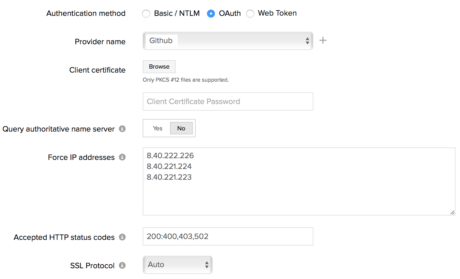Select Basic / NTLM authentication method
Viewport: 460px width, 279px height.
(146, 14)
